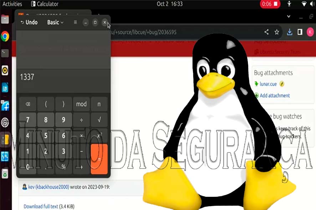Open the lunar.cue attachment link

pos(268,84)
